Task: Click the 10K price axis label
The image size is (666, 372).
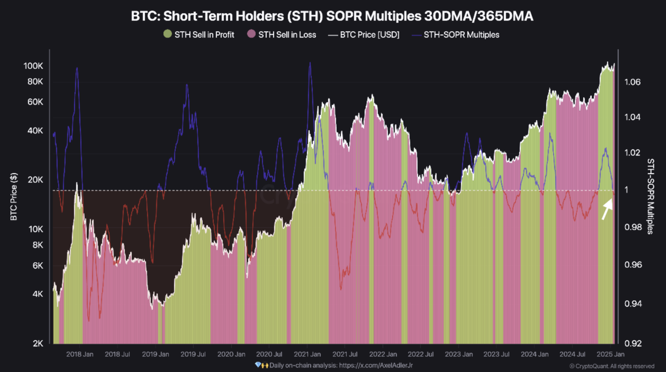Action: [35, 229]
